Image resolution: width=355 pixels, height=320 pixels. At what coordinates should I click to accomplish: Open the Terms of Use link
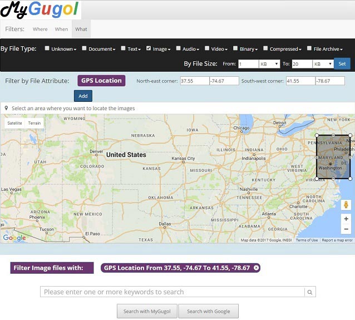pos(307,240)
